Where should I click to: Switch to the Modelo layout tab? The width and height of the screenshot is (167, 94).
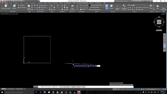point(4,89)
